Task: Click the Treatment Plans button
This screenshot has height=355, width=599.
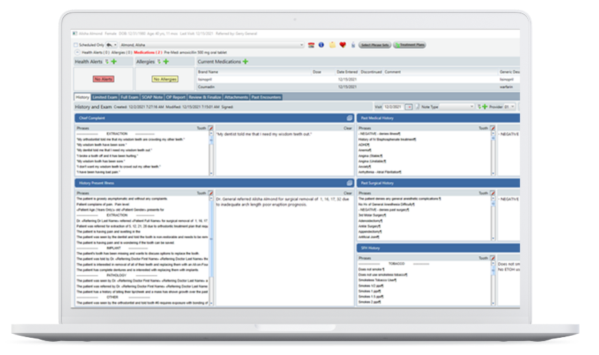Action: (409, 45)
